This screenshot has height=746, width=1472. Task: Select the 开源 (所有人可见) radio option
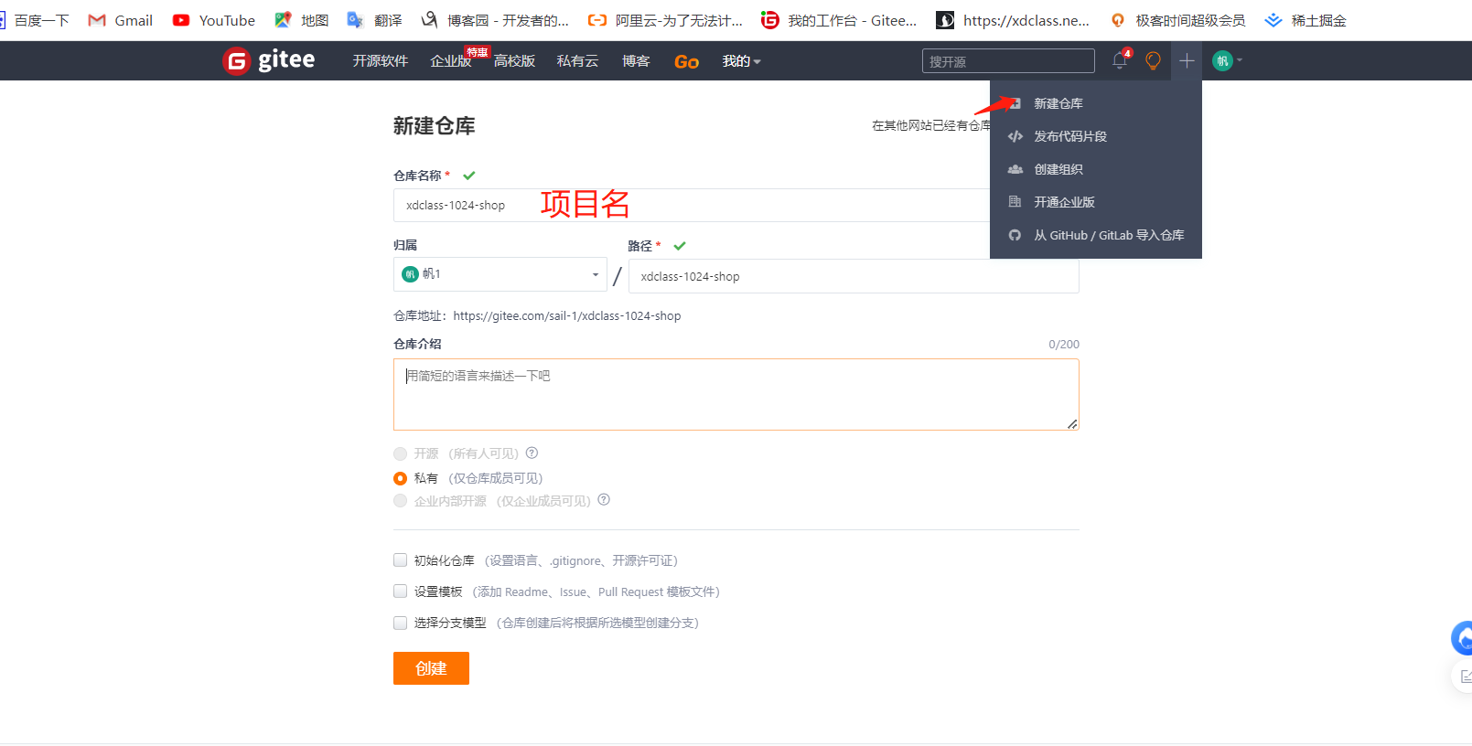[400, 453]
